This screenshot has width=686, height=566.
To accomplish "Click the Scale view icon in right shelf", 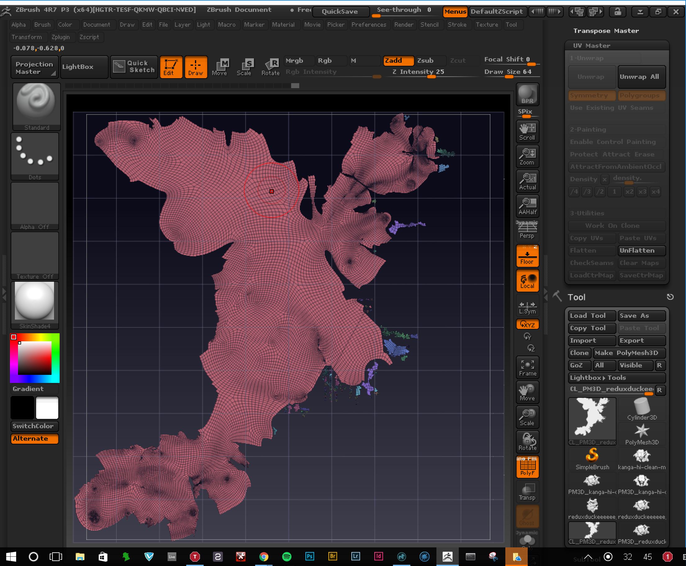I will [x=527, y=417].
